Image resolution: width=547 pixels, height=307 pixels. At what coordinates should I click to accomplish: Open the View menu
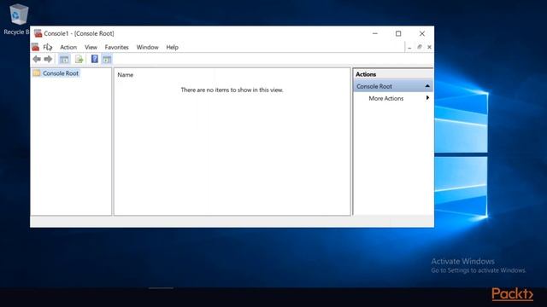[x=91, y=47]
